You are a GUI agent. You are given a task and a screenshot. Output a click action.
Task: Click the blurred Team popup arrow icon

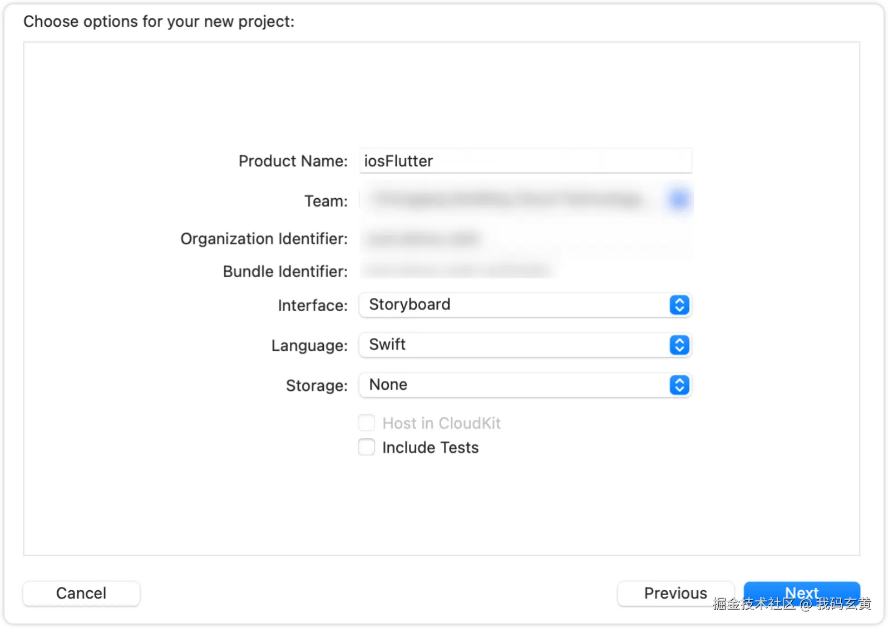679,199
